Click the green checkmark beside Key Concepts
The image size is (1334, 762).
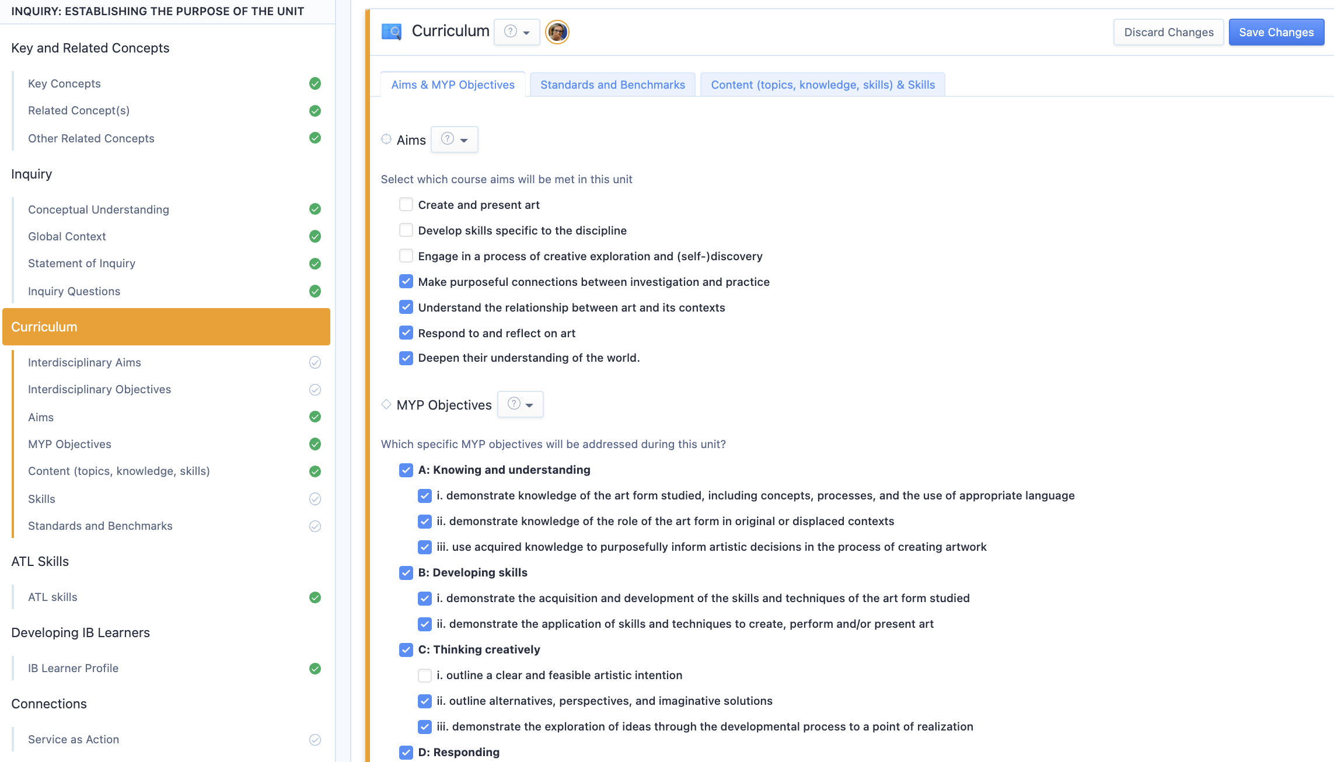[315, 83]
